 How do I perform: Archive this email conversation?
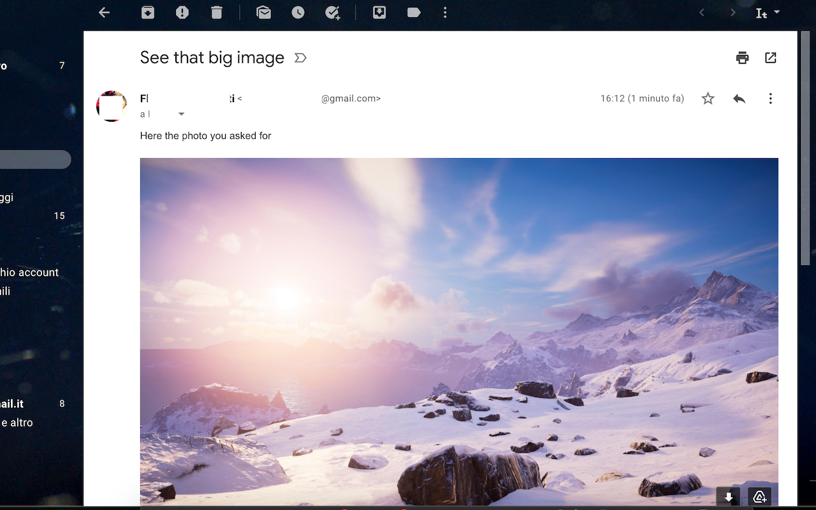click(x=148, y=13)
